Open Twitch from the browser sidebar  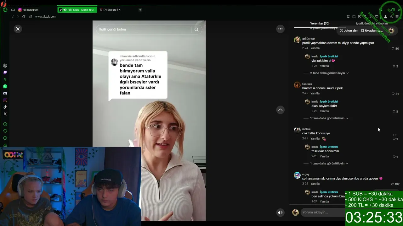click(5, 73)
